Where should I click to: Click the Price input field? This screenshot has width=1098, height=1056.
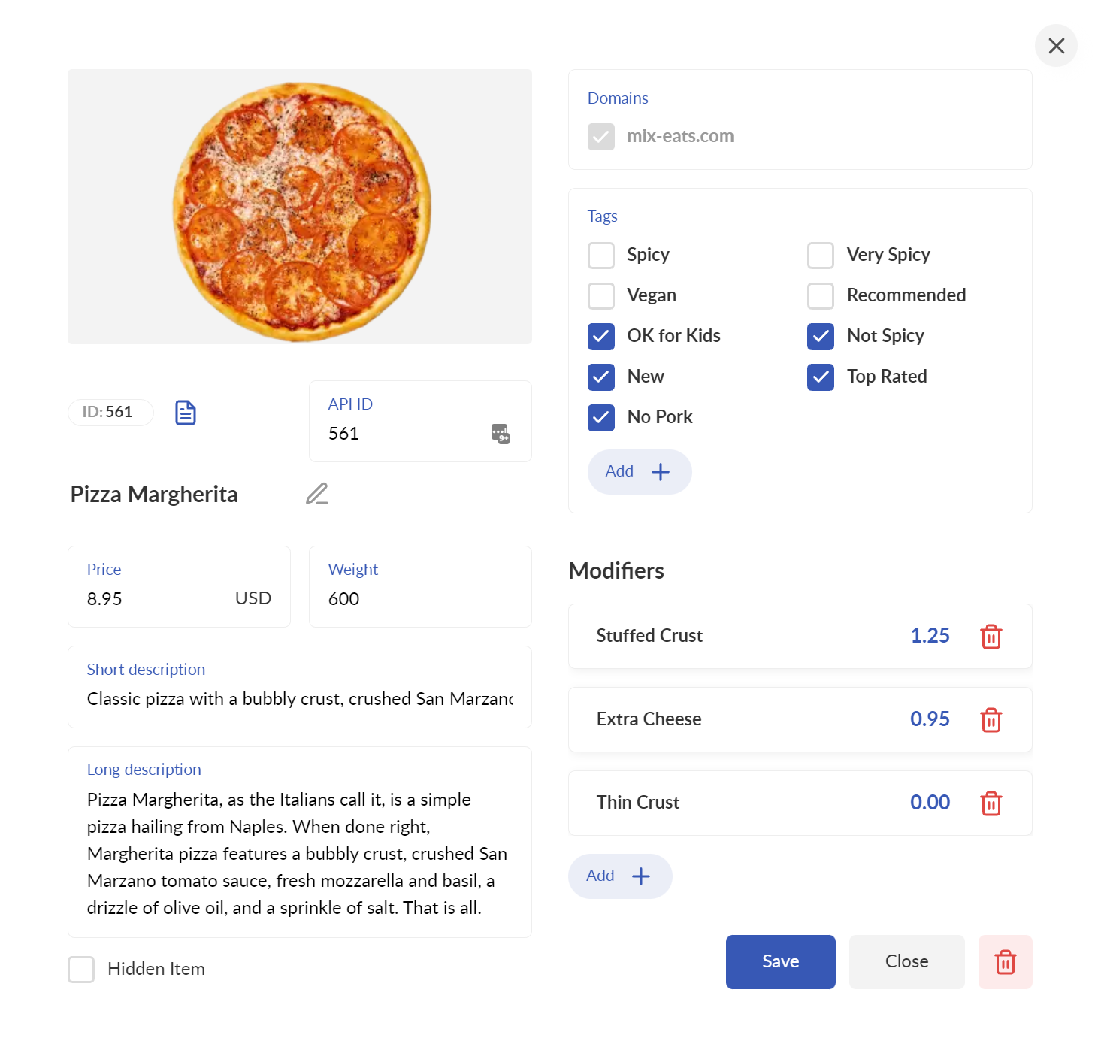pyautogui.click(x=179, y=587)
